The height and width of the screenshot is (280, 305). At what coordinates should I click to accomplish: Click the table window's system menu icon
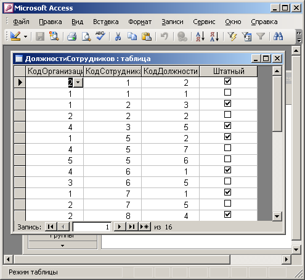19,59
